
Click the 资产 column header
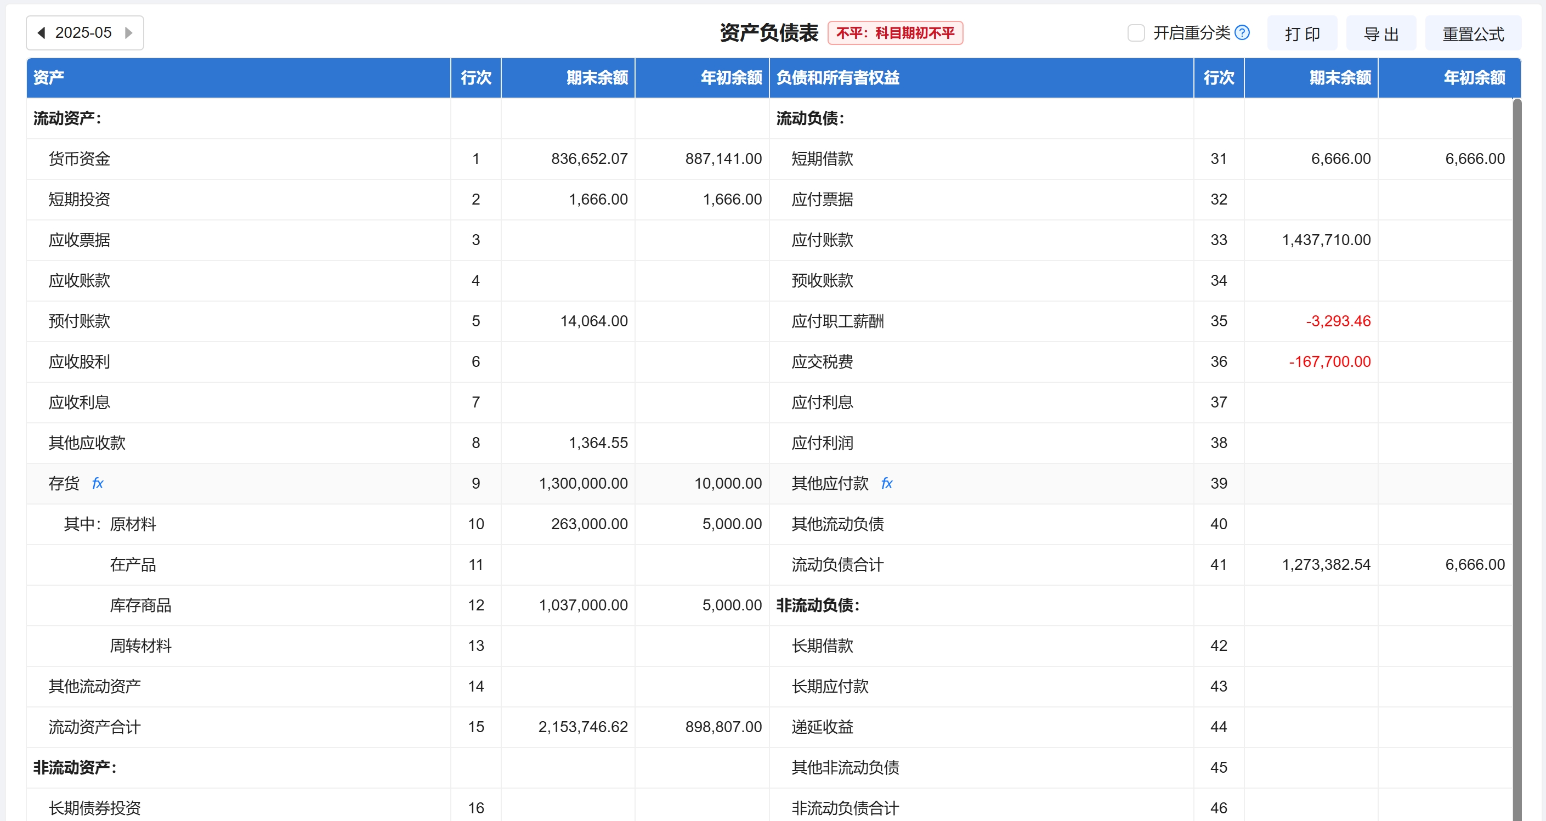(49, 77)
